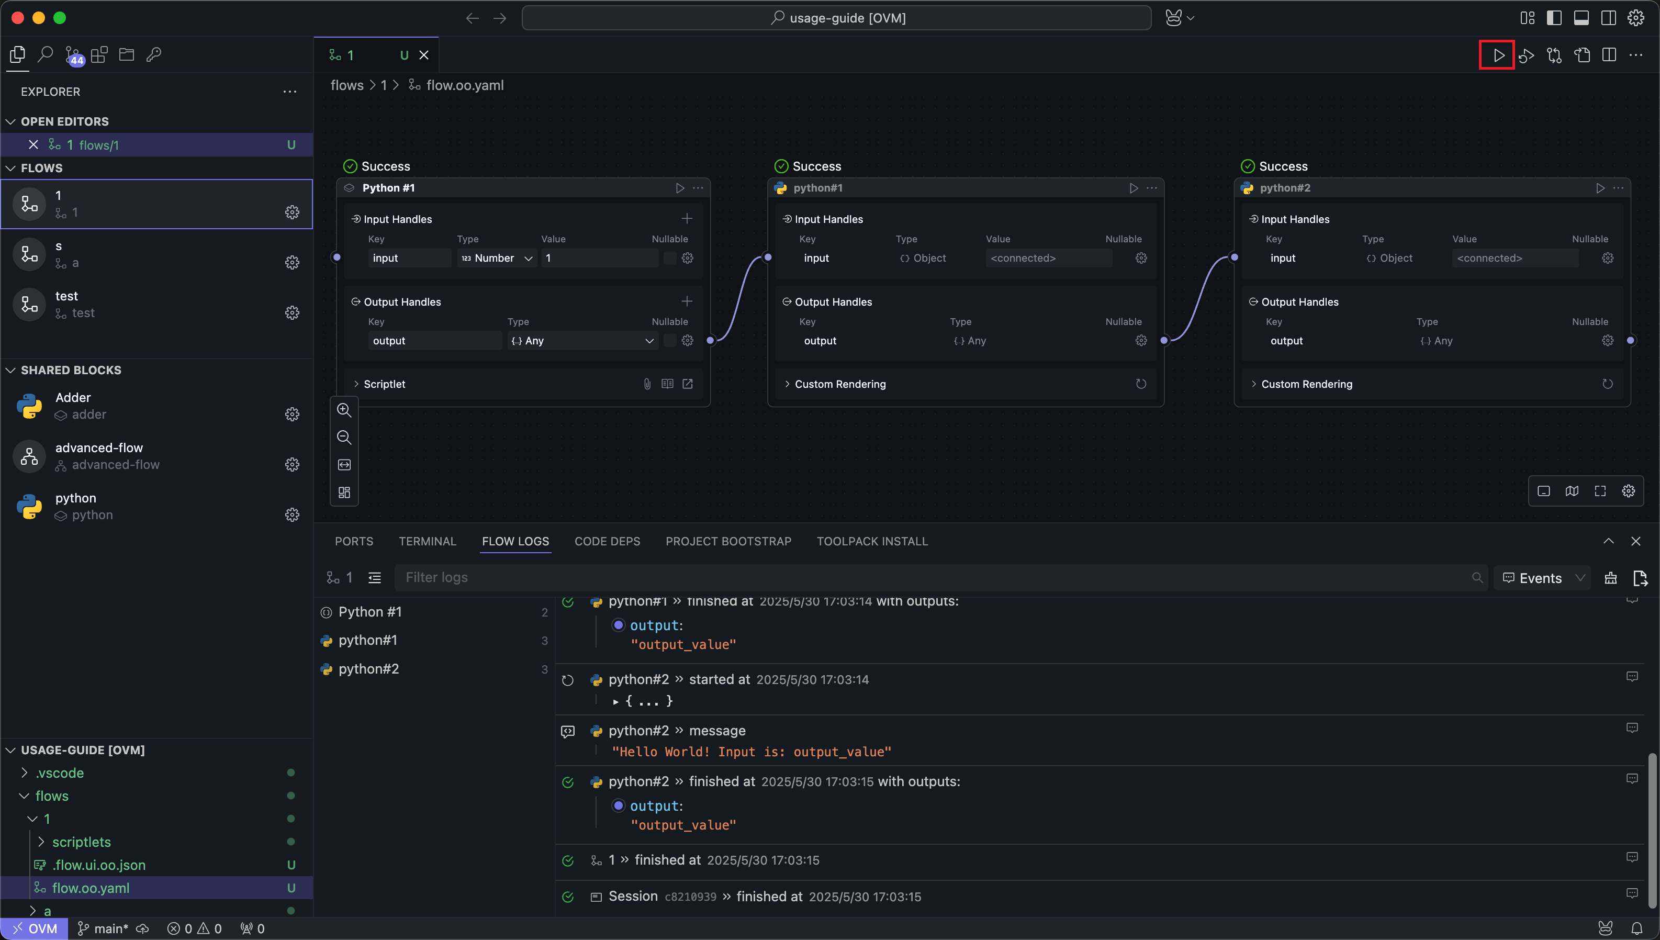Run the python#1 block

(1134, 188)
